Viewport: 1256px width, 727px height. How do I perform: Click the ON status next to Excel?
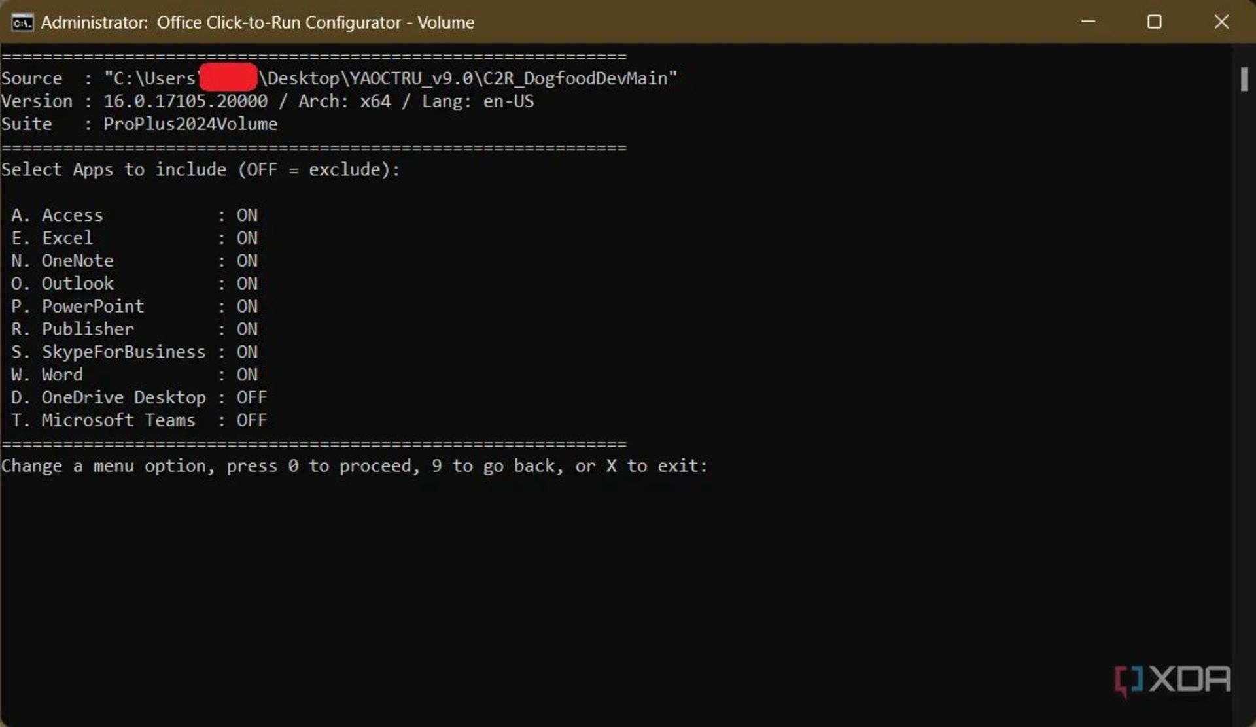tap(247, 238)
